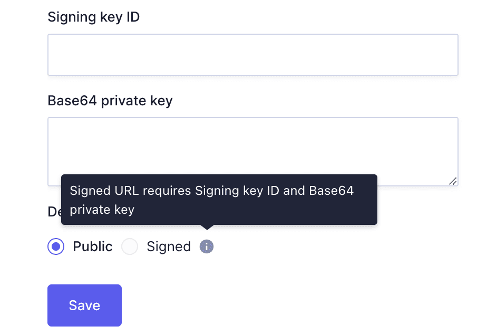
Task: Choose the Signed delivery option
Action: [x=130, y=246]
